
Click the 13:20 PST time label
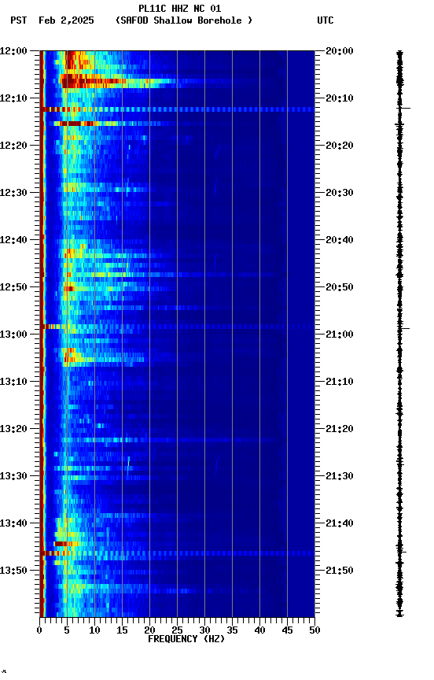[13, 429]
